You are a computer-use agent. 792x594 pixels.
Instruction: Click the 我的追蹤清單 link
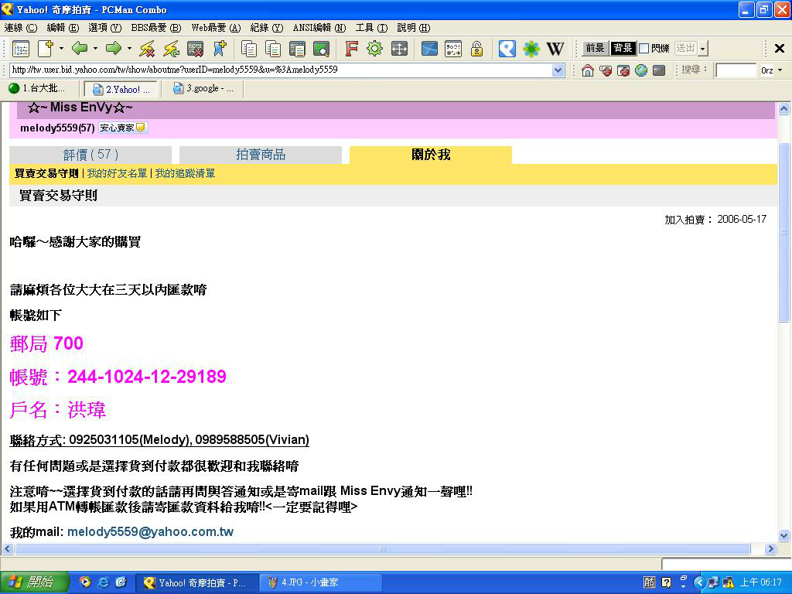185,174
